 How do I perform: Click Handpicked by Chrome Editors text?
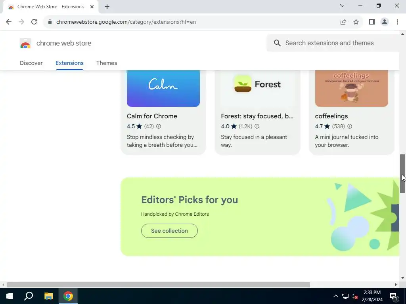coord(175,214)
